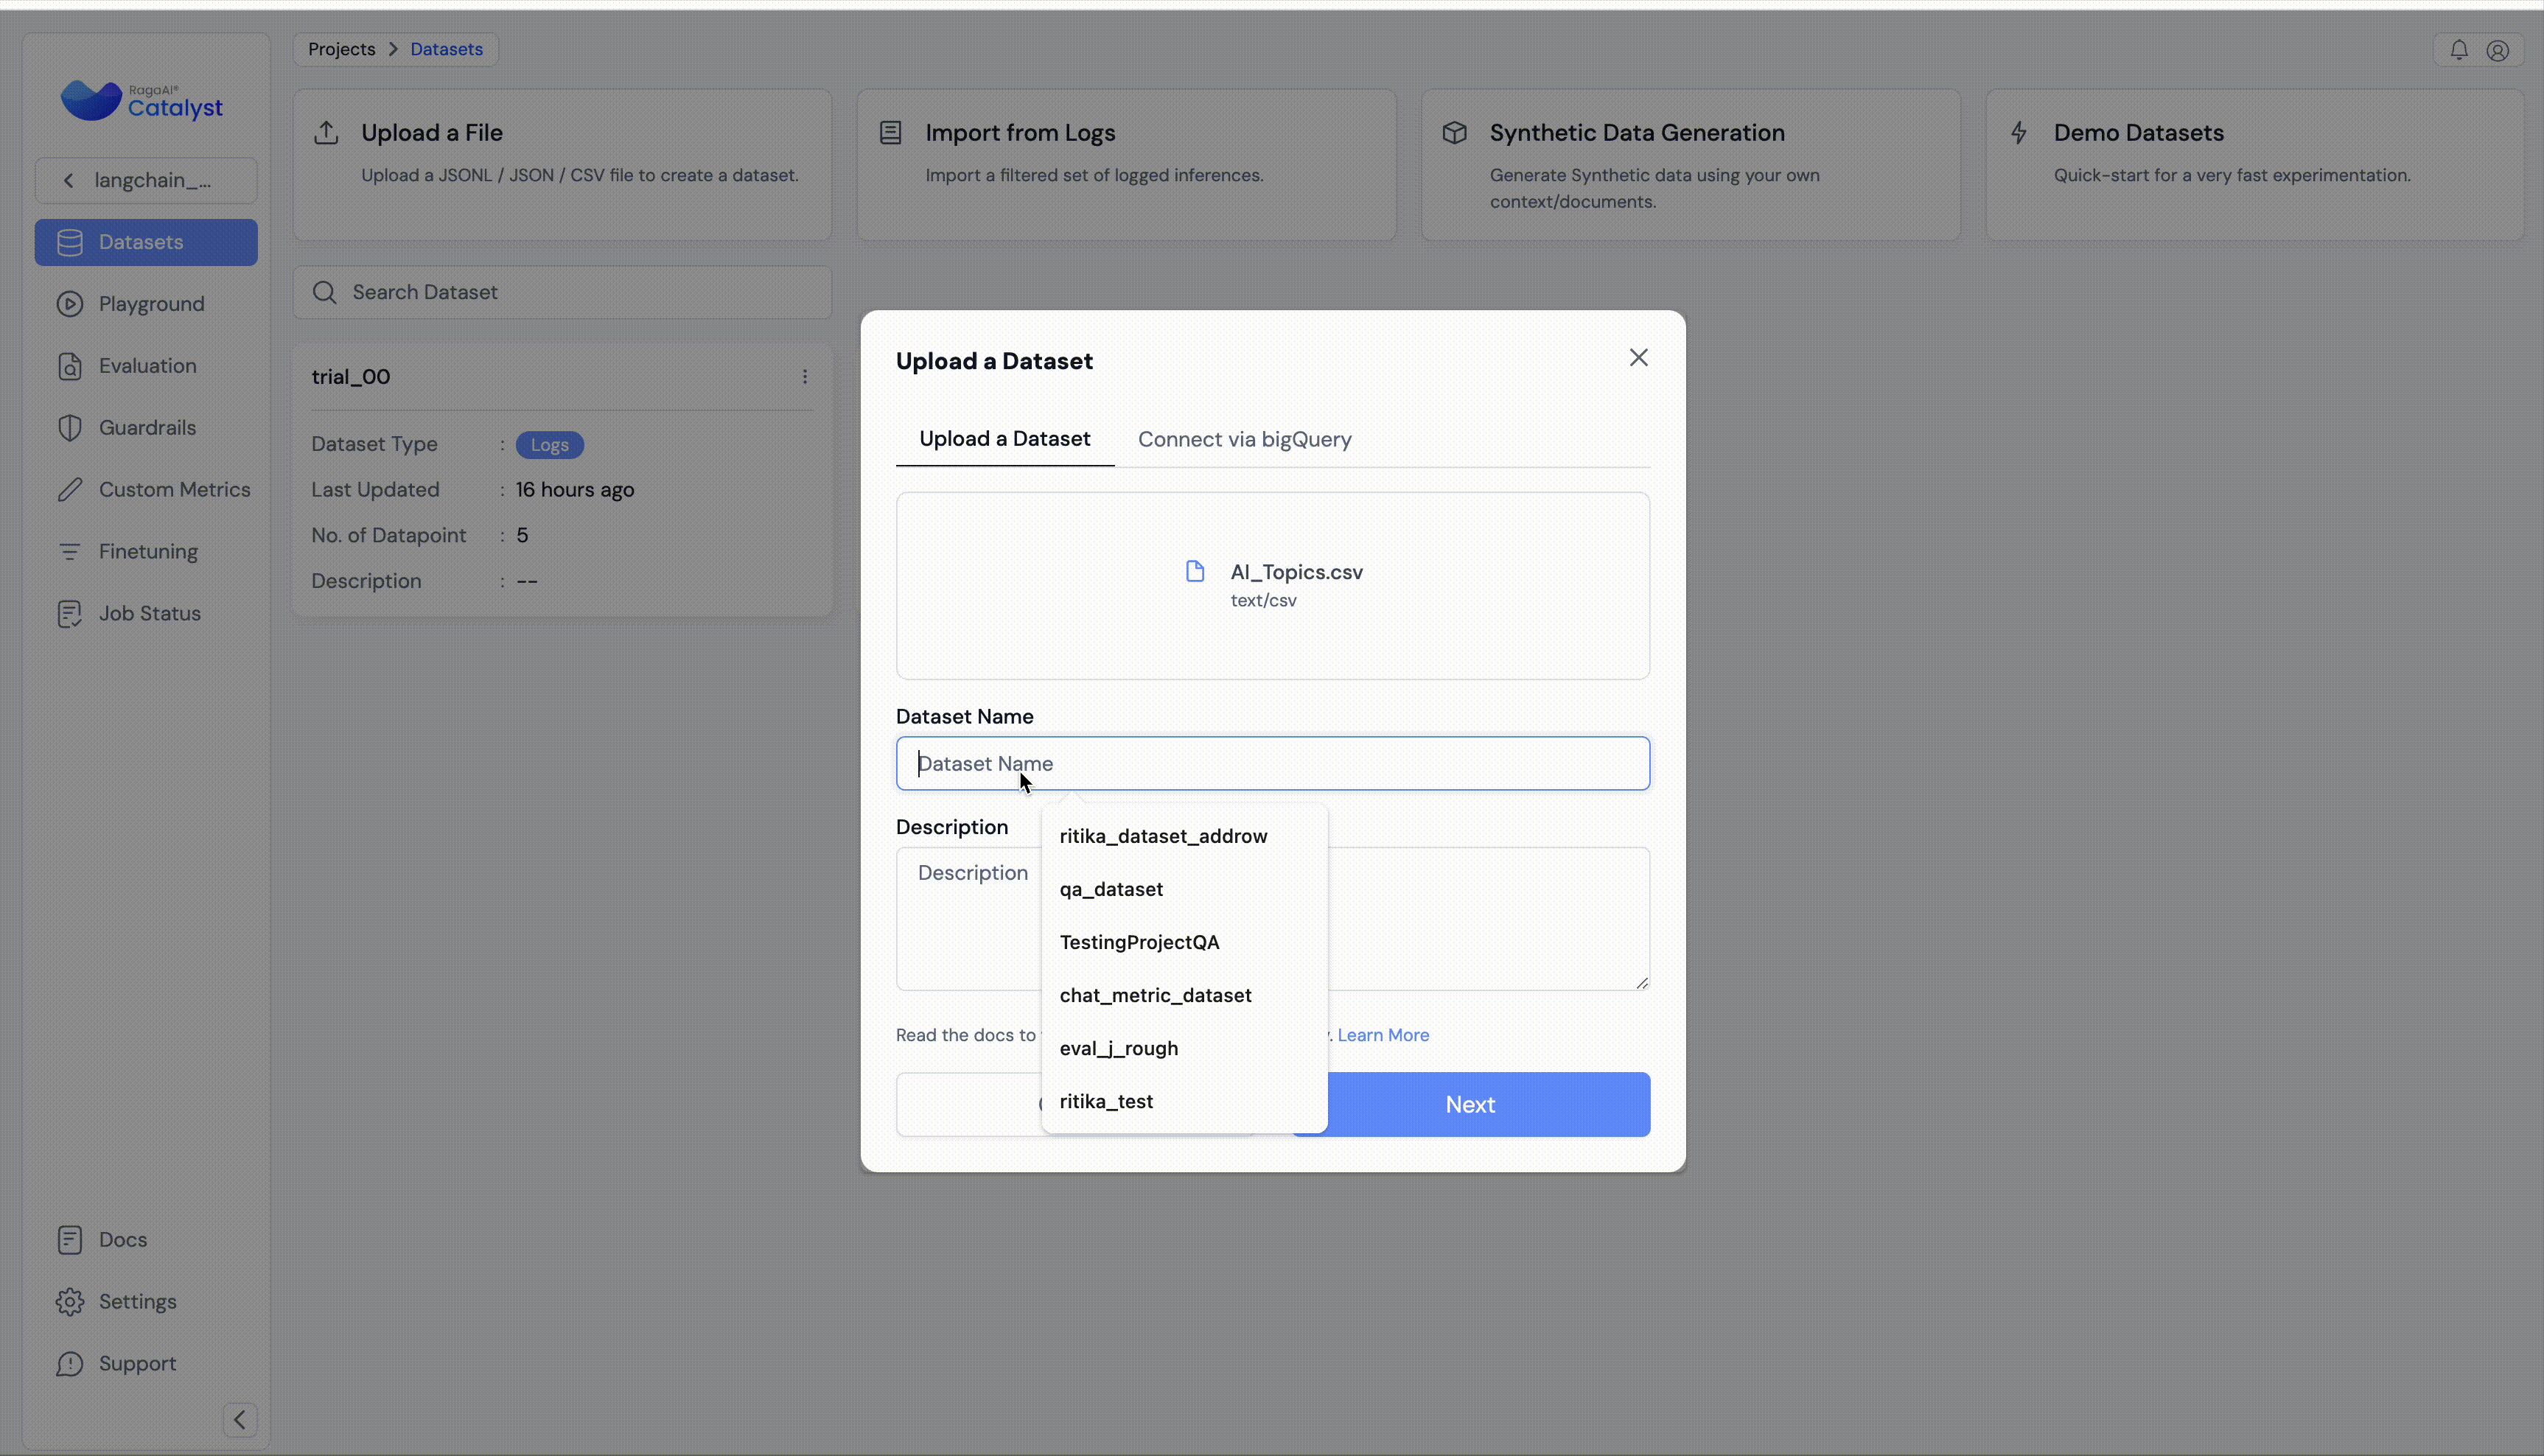This screenshot has width=2544, height=1456.
Task: Click the Settings gear icon
Action: (x=69, y=1302)
